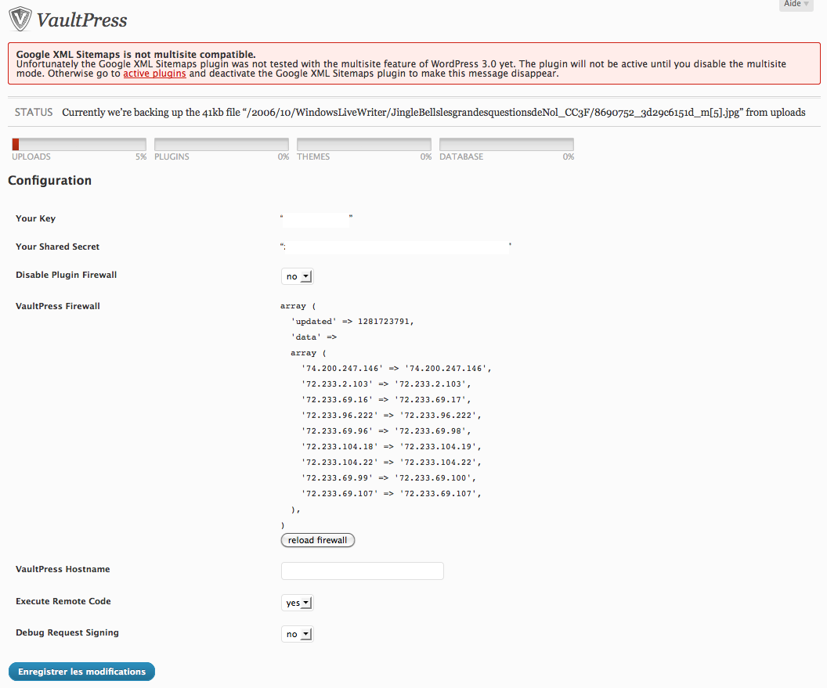Image resolution: width=827 pixels, height=688 pixels.
Task: Focus the VaultPress Hostname input field
Action: pos(363,571)
